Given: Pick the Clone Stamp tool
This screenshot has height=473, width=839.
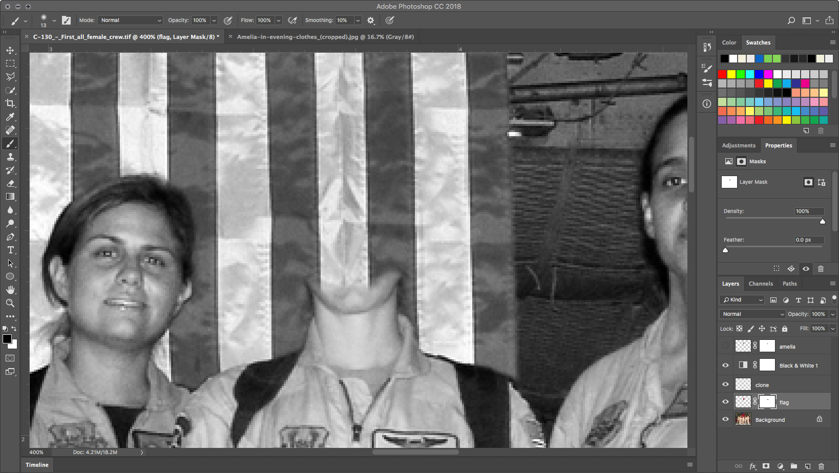Looking at the screenshot, I should click(x=10, y=157).
